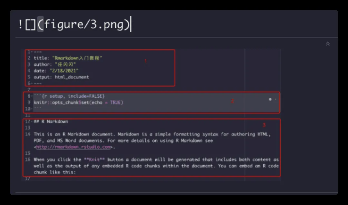Click the ## R Markdown heading

click(x=51, y=121)
